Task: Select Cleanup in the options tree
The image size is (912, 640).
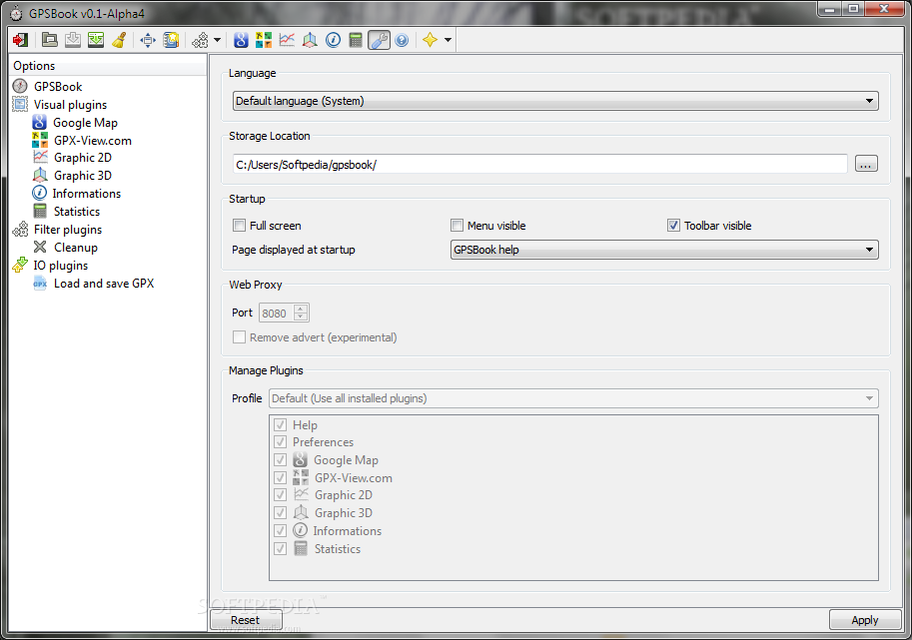Action: (76, 248)
